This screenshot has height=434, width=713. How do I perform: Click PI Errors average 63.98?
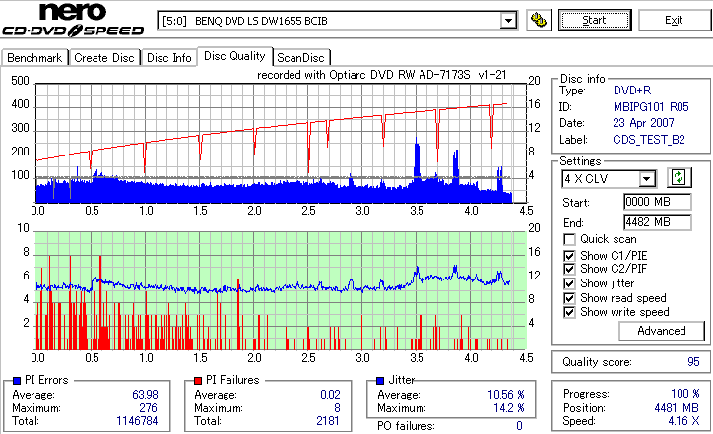(x=145, y=395)
